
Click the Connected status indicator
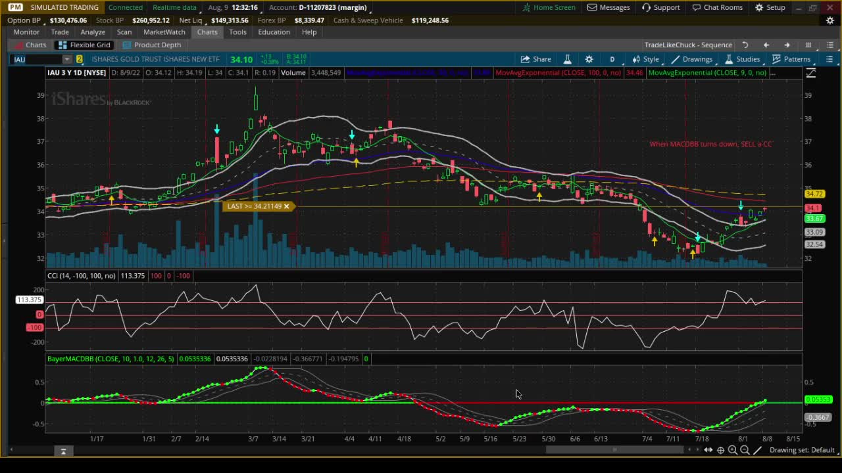(126, 7)
